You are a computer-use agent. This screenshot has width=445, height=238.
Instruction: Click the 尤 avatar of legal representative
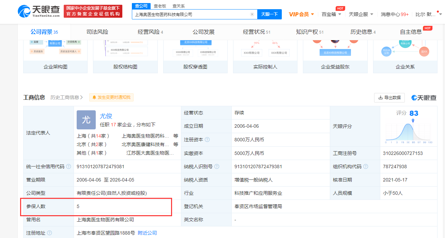[86, 120]
